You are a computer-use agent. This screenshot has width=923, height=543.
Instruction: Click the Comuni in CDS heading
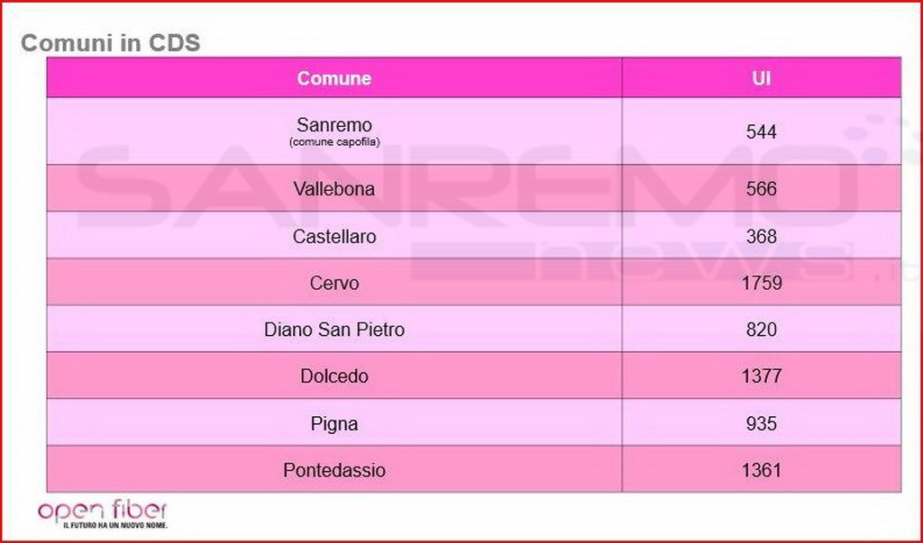(x=110, y=43)
